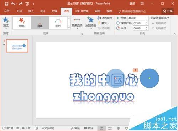This screenshot has height=131, width=178.
Task: Switch to the 插入 ribbon tab
Action: (x=31, y=11)
